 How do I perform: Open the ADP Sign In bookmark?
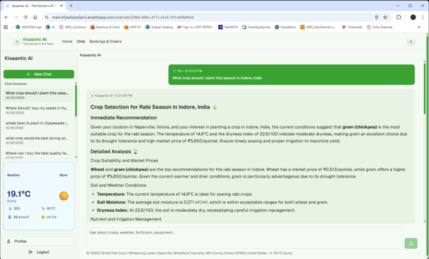[x=195, y=27]
